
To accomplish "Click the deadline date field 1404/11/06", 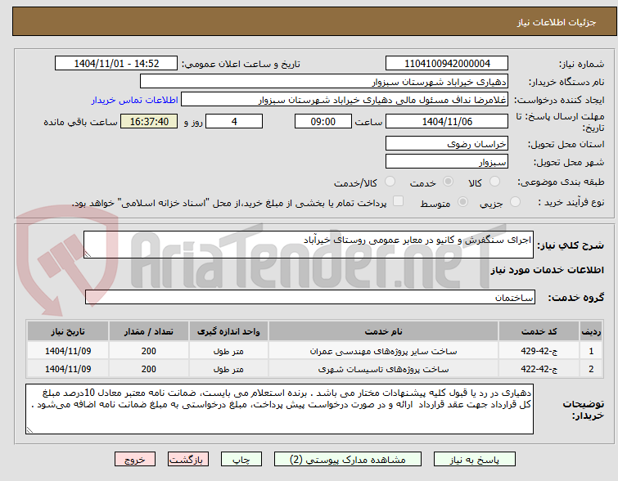I will click(447, 121).
